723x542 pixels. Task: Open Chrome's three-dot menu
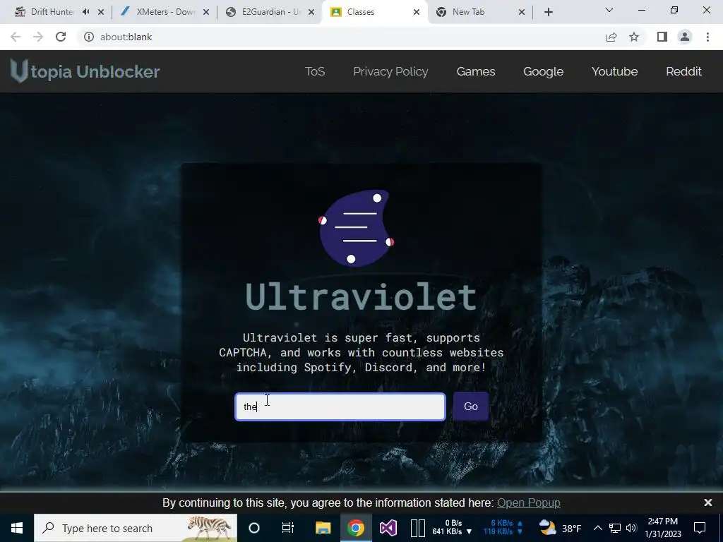coord(707,37)
